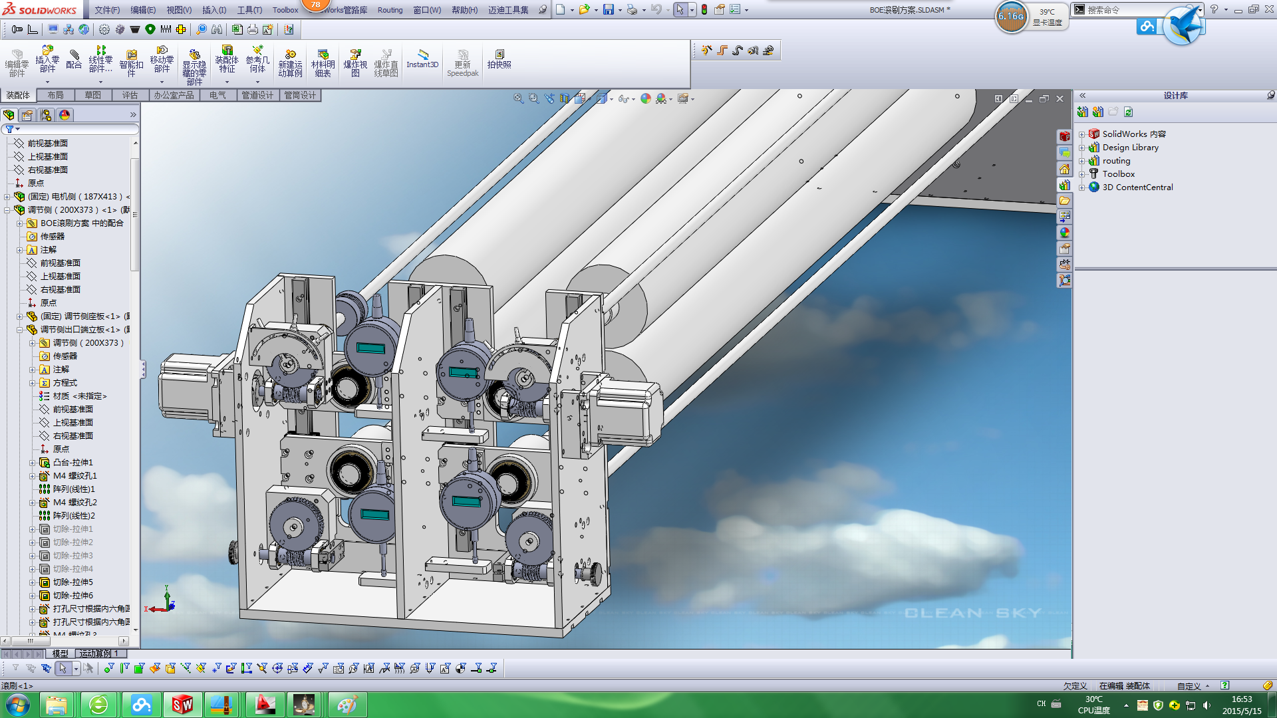Click the DisplayManager color ball tab
The width and height of the screenshot is (1277, 718).
point(65,115)
